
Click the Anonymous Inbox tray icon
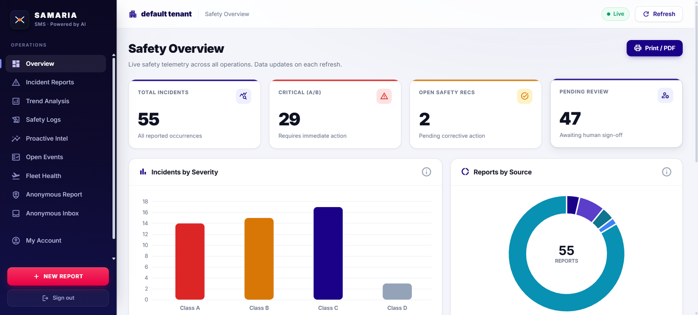tap(16, 213)
